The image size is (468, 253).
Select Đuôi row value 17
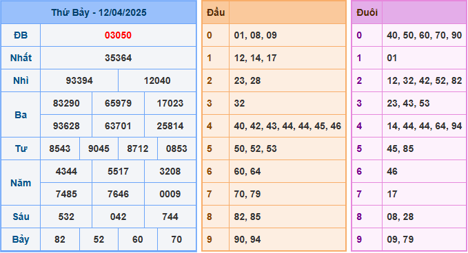coord(392,194)
